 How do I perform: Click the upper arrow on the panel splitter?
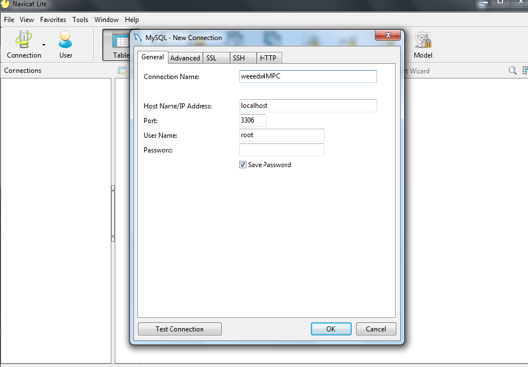[x=113, y=190]
